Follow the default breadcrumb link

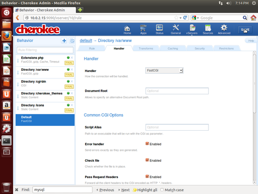(86, 41)
